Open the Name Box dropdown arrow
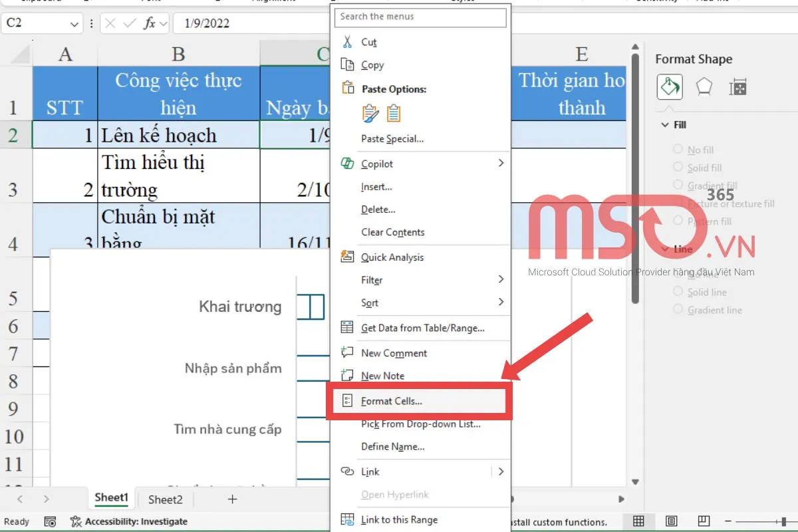The height and width of the screenshot is (532, 798). [74, 23]
